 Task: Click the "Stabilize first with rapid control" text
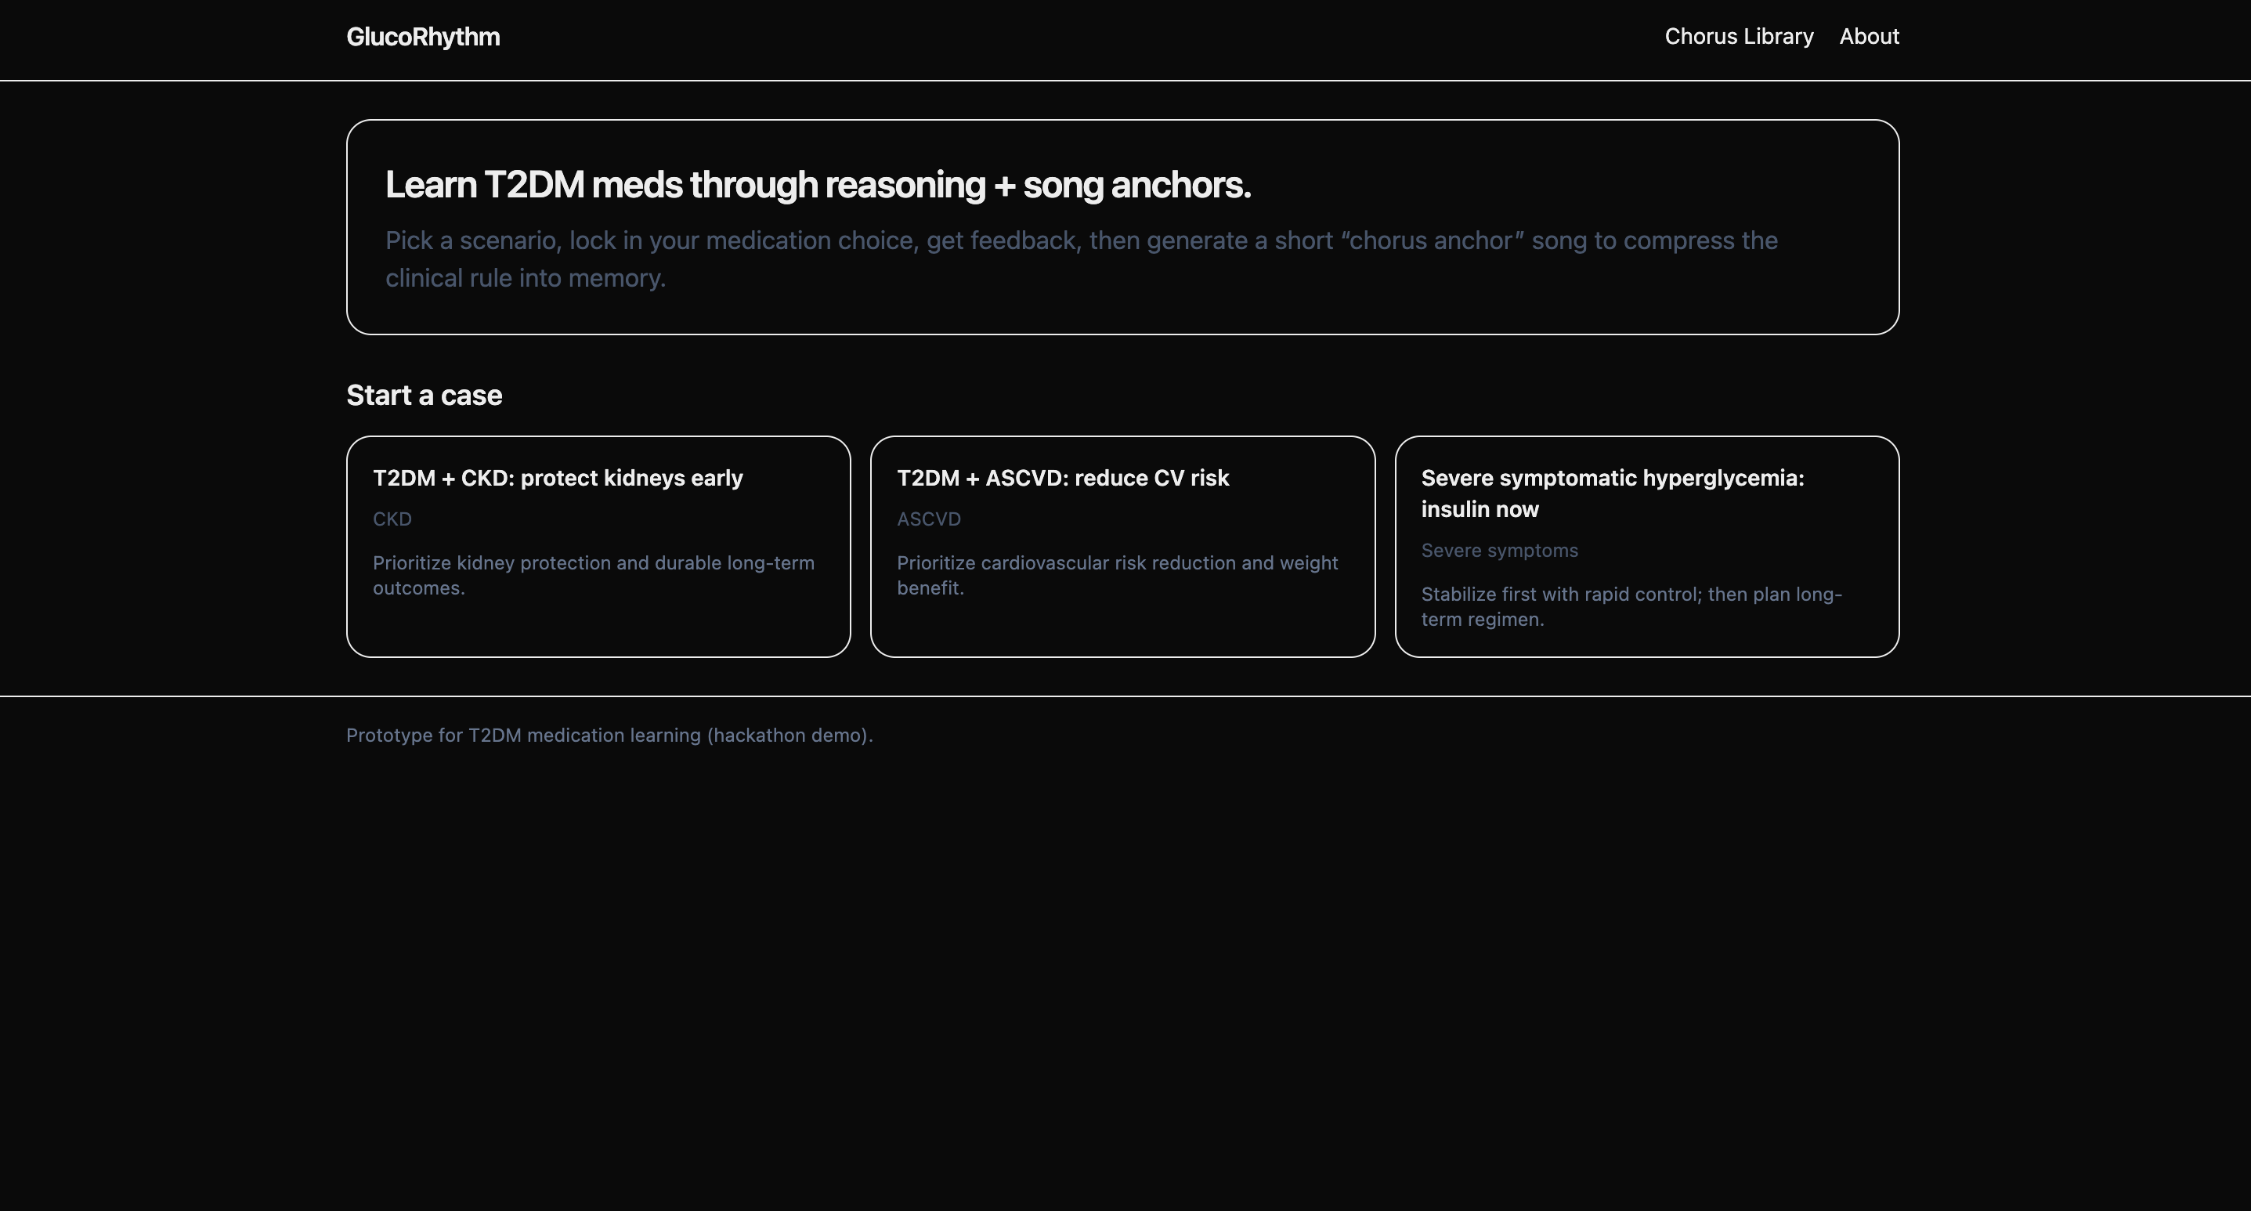1631,606
